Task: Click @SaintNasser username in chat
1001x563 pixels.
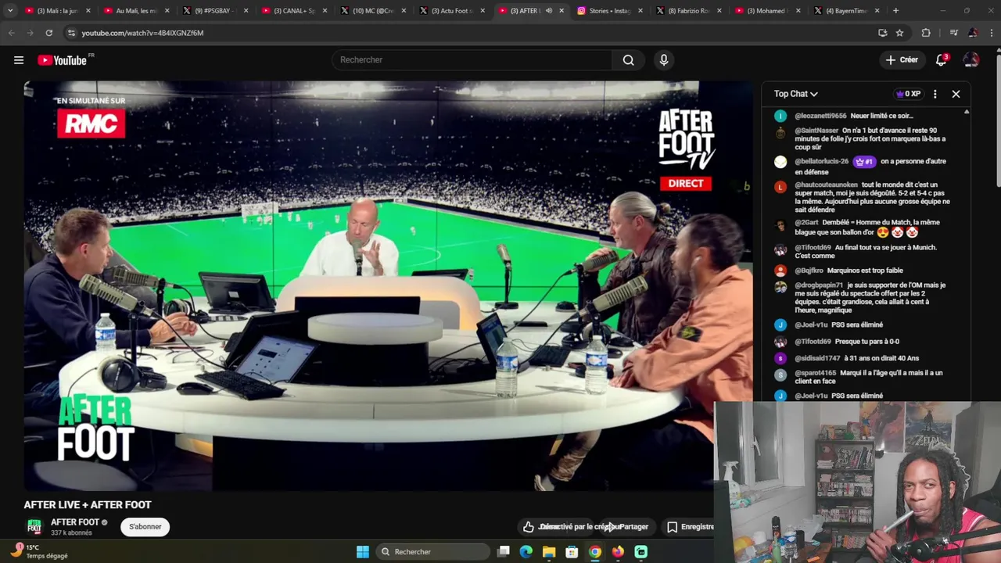Action: tap(816, 131)
